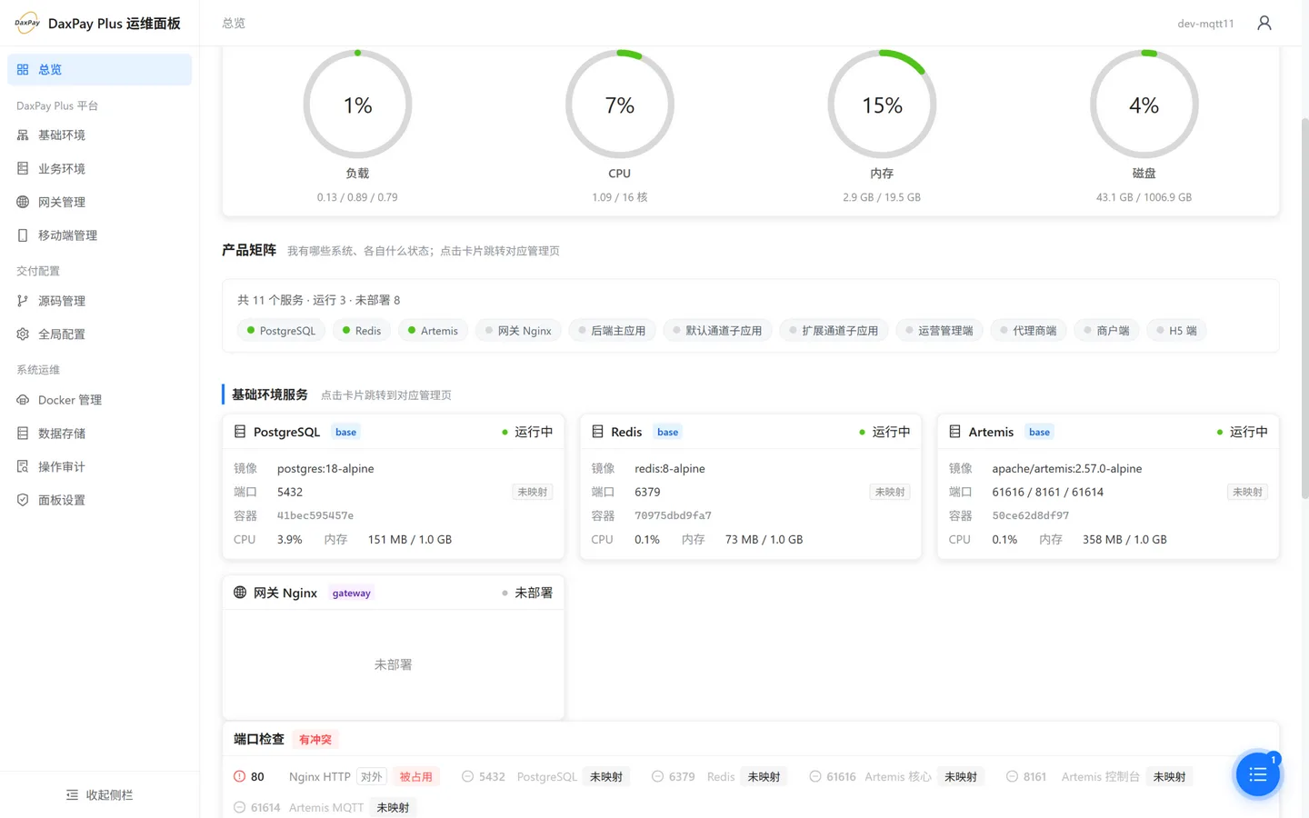Open 基础环境 menu item
The width and height of the screenshot is (1309, 818).
[x=99, y=135]
